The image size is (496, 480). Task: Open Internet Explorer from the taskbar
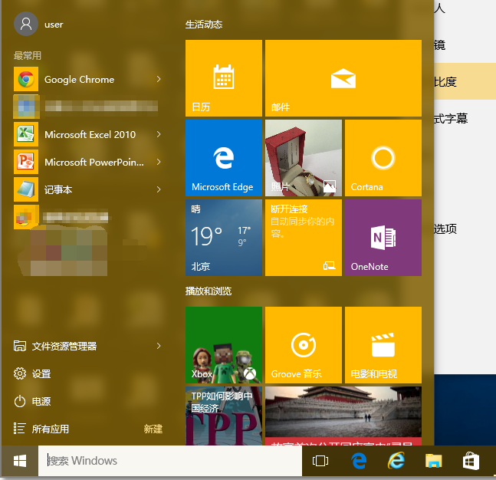[396, 461]
